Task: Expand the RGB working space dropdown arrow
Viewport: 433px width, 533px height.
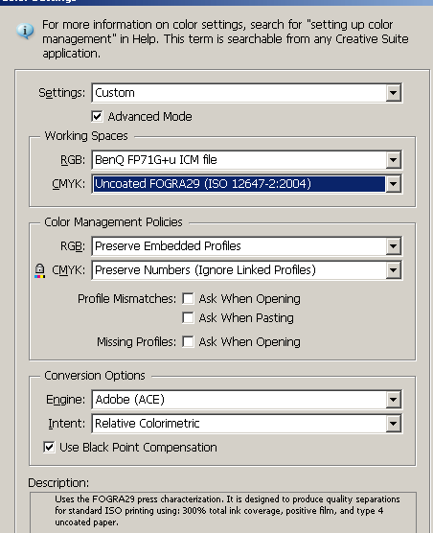Action: coord(394,160)
